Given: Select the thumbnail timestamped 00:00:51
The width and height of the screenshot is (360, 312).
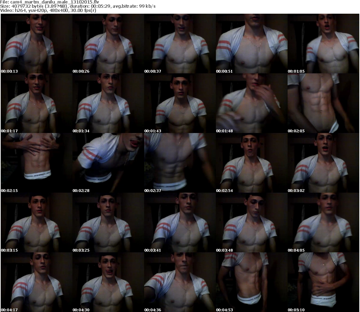Looking at the screenshot, I should pyautogui.click(x=252, y=44).
